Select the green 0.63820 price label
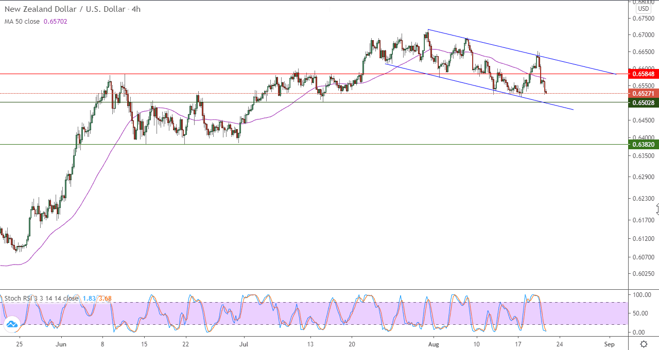 [644, 145]
